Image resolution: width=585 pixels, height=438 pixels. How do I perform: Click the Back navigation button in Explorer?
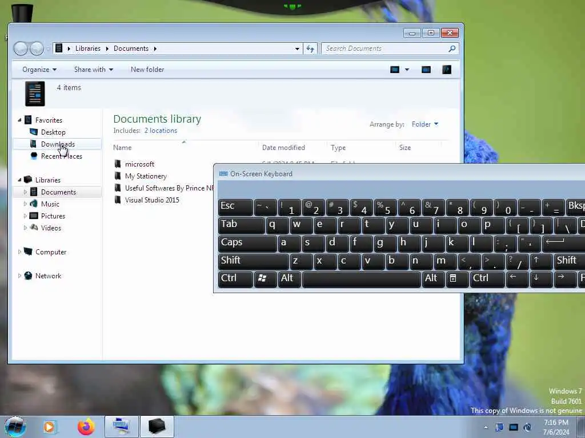[21, 48]
